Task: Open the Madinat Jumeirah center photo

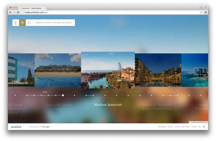Action: click(108, 70)
